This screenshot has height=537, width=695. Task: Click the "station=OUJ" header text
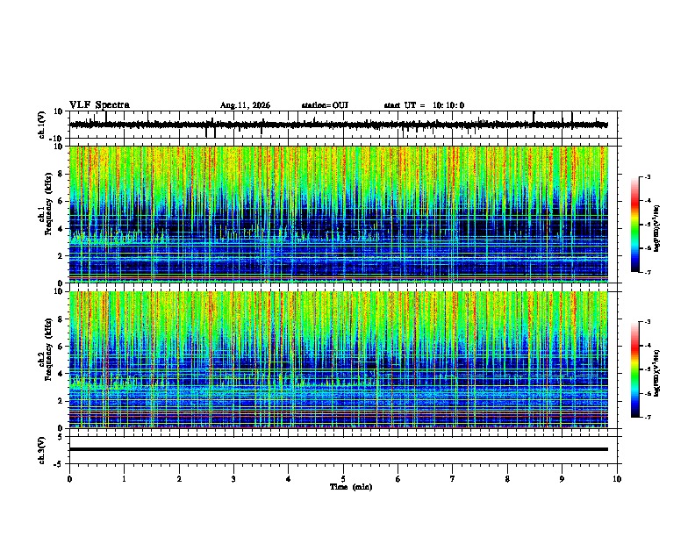(x=325, y=105)
